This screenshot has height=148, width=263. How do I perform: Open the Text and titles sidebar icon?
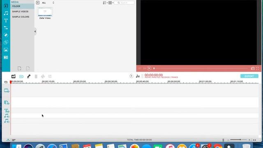(6, 21)
